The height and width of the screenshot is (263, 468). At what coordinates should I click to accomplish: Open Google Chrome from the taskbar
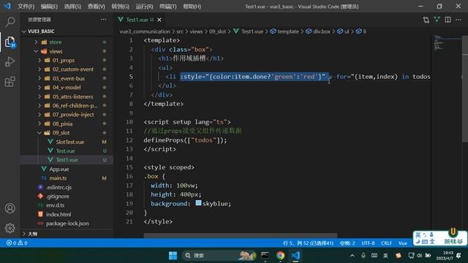(280, 256)
